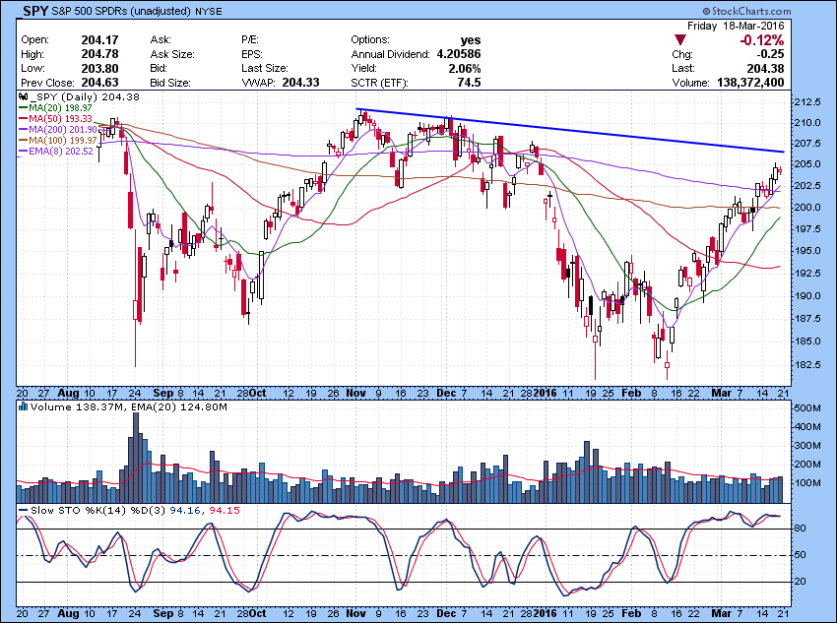The image size is (837, 623).
Task: Click the SCTR (ETF) value 74.5
Action: [469, 83]
